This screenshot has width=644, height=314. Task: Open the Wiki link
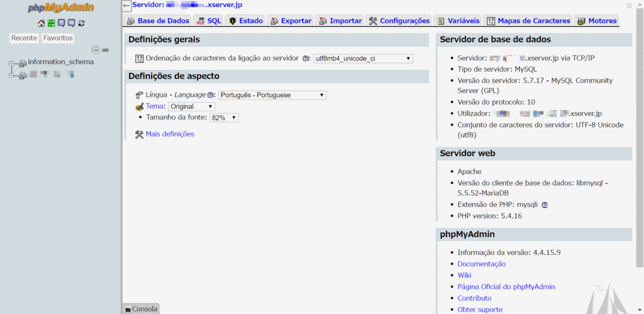(x=464, y=276)
